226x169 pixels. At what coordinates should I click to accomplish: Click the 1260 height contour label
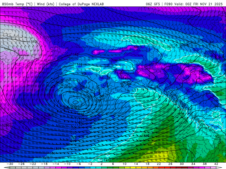click(x=73, y=138)
